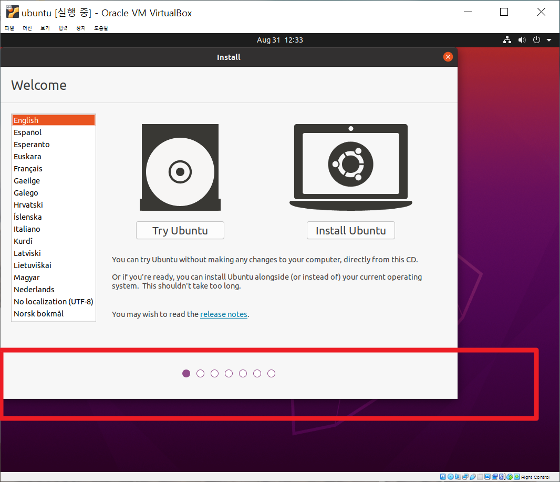
Task: Select Nederlands in the language list
Action: (x=54, y=290)
